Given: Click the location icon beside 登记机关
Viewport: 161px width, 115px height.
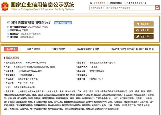Looking at the screenshot, I should click(x=8, y=34).
